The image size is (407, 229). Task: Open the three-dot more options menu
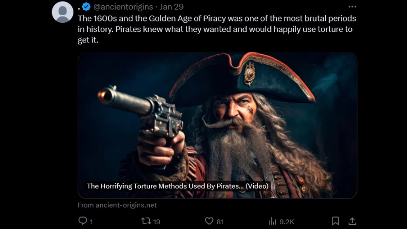tap(352, 7)
